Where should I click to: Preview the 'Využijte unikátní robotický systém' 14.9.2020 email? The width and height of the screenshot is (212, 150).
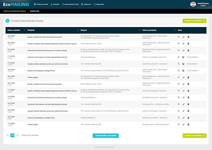(x=179, y=64)
